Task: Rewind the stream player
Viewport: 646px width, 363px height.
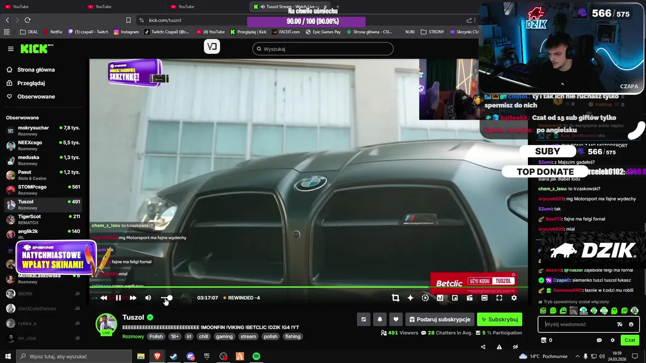Action: [103, 298]
